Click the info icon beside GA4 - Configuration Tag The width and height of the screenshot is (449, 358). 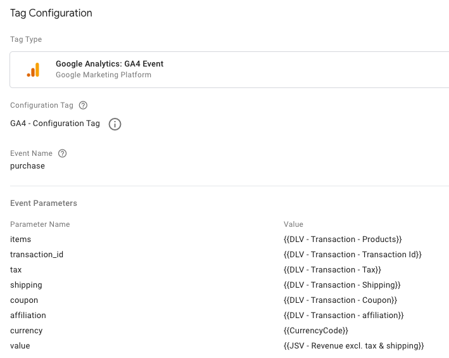(x=115, y=124)
